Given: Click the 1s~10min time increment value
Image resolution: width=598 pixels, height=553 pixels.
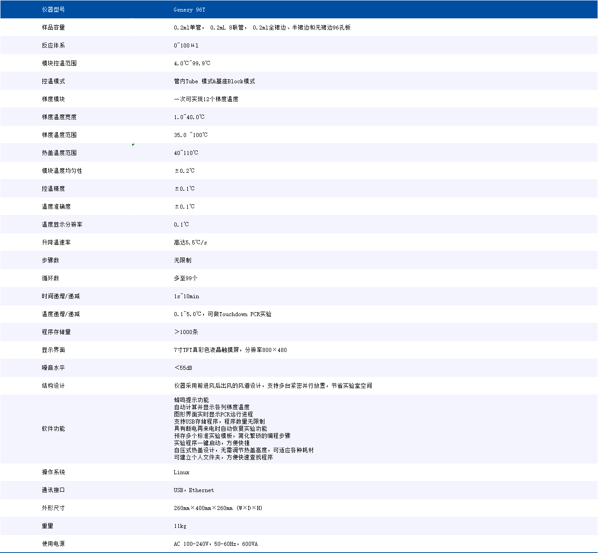Looking at the screenshot, I should (x=186, y=296).
